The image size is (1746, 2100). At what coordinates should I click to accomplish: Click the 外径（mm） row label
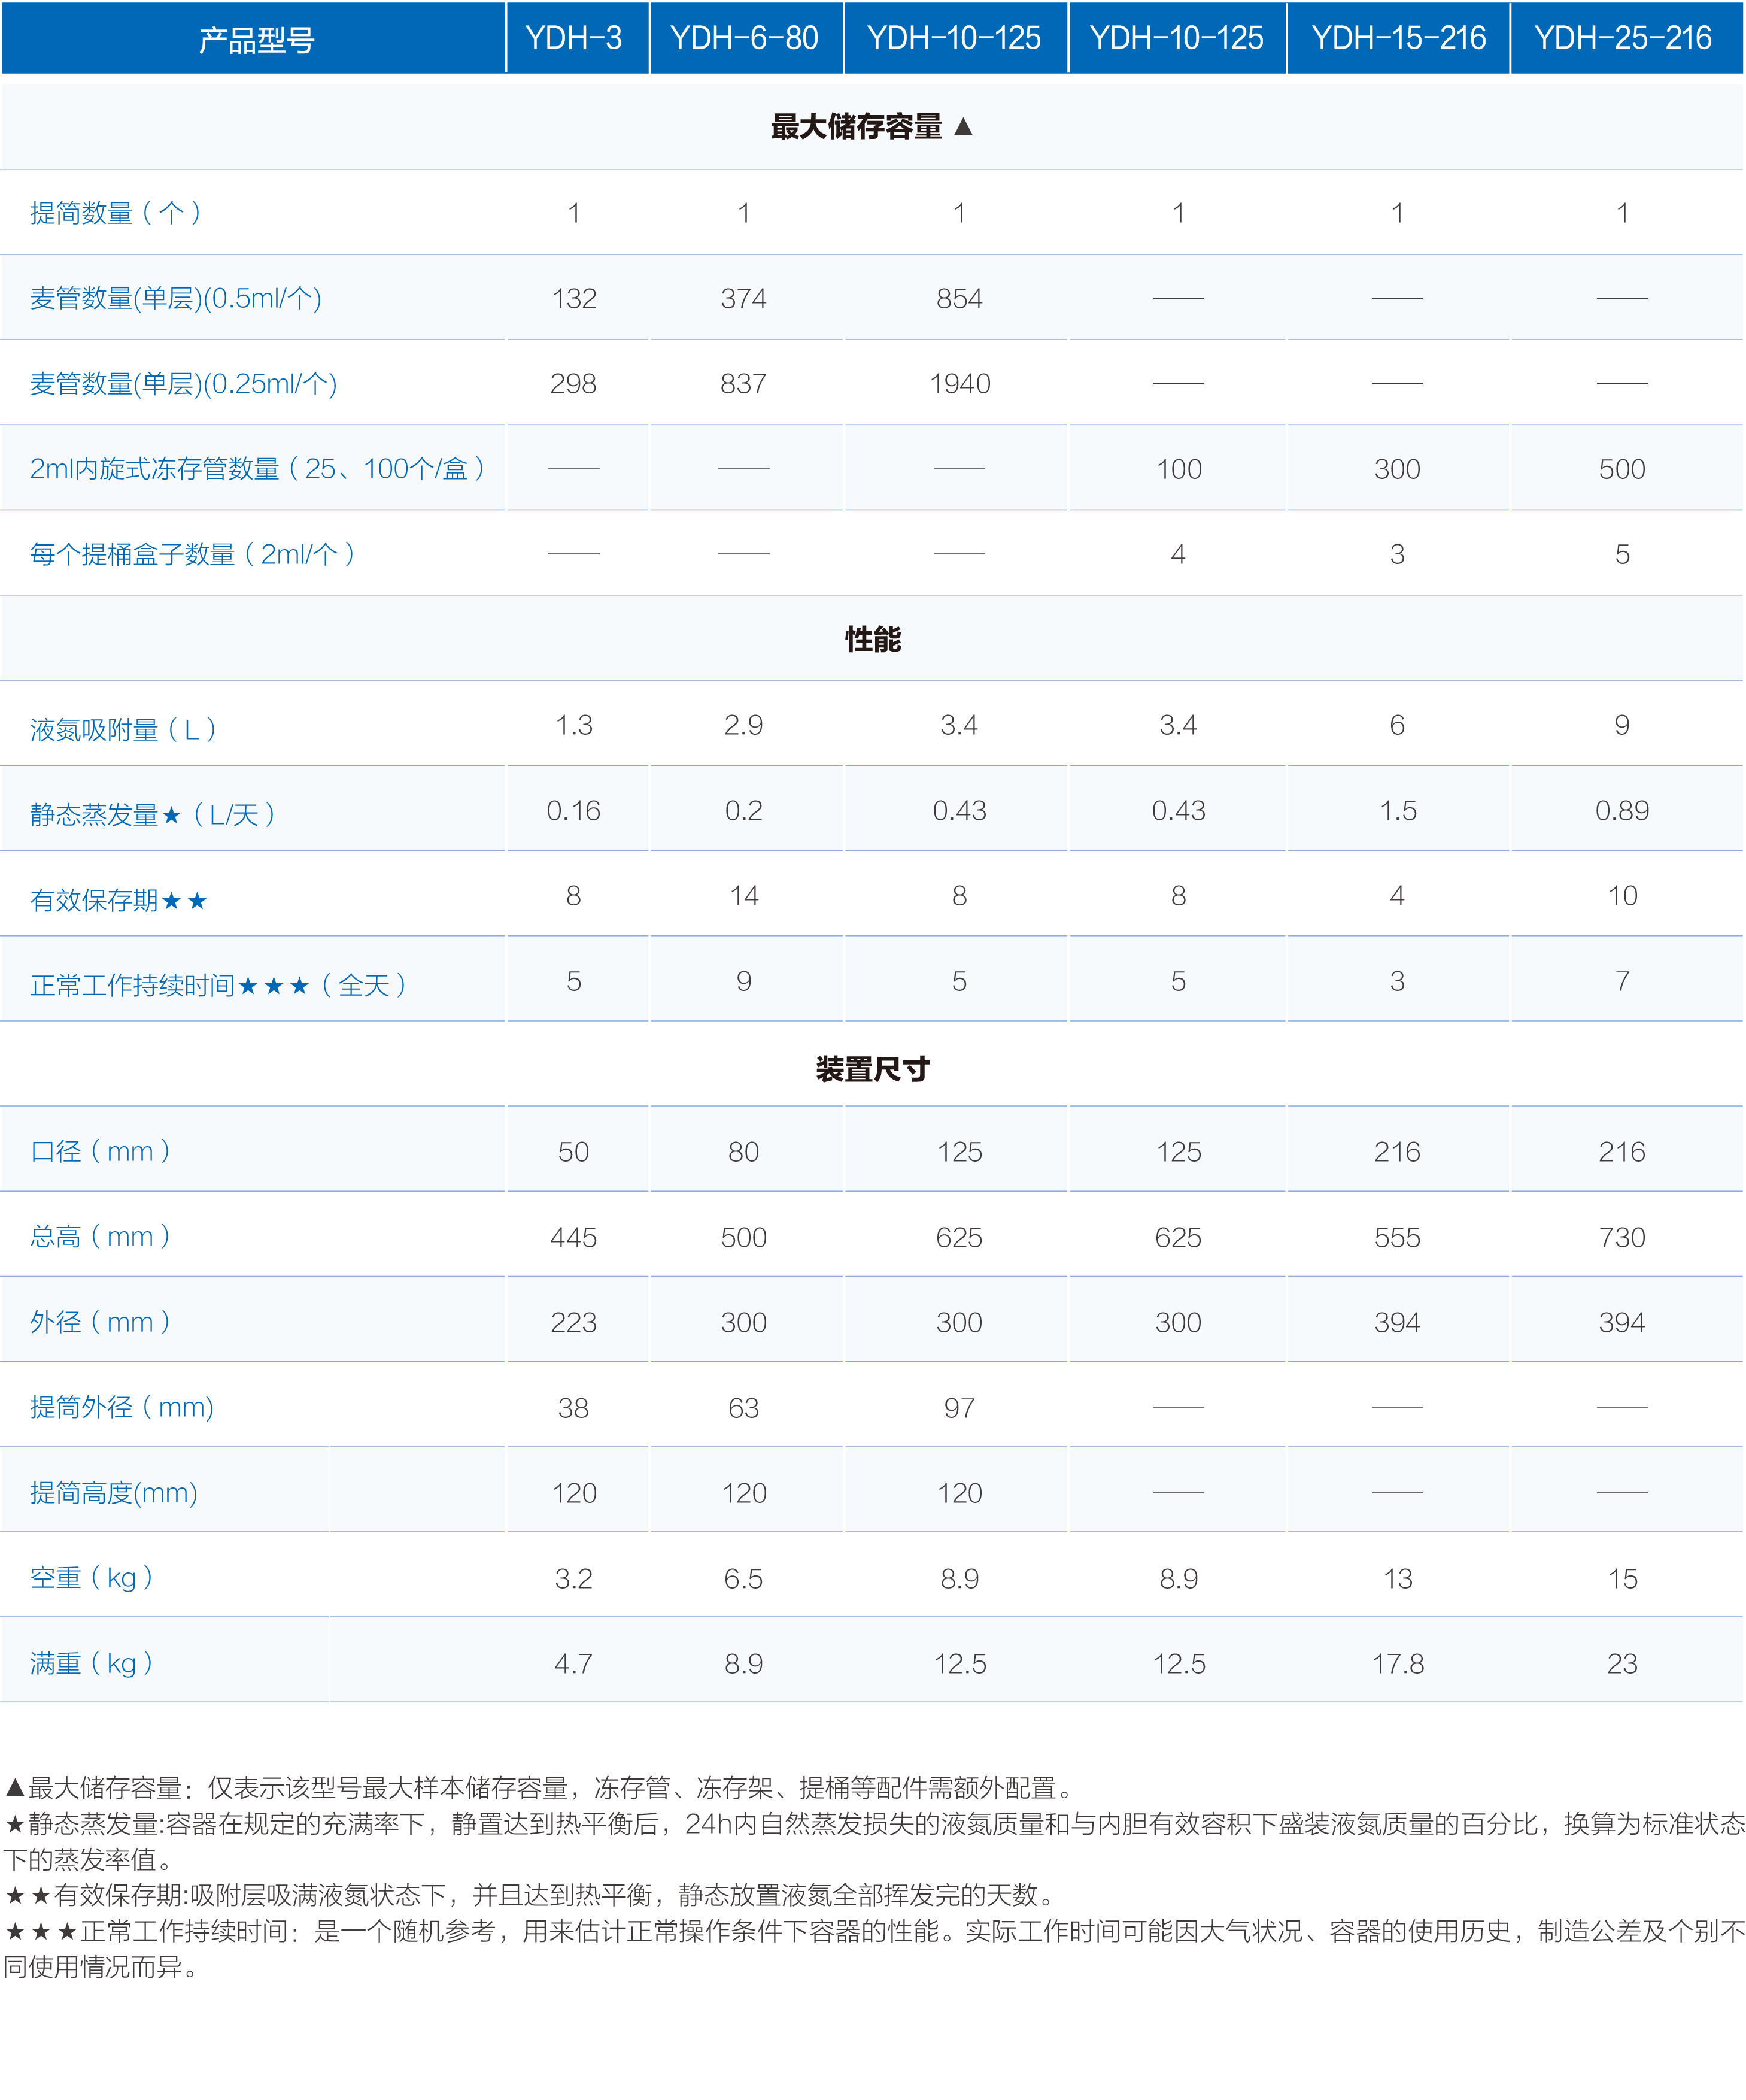click(x=101, y=1321)
